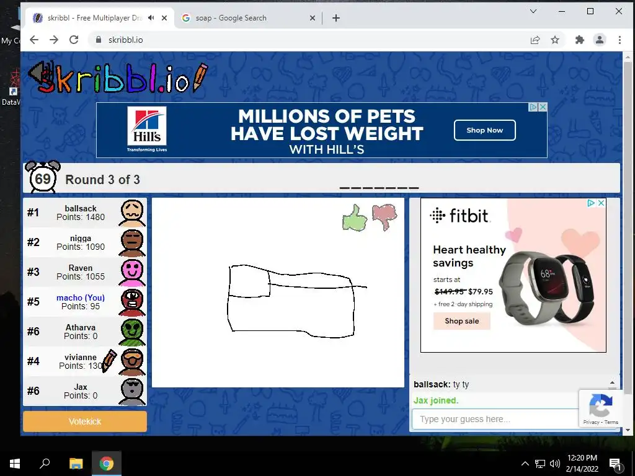Share this page icon in address bar
The image size is (635, 476).
[535, 40]
